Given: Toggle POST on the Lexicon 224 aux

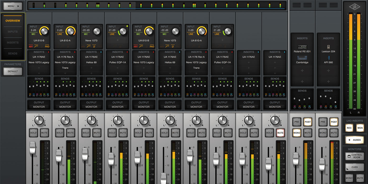Looking at the screenshot, I should click(x=334, y=122).
